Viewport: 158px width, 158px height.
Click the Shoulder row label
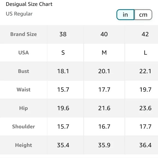click(x=23, y=127)
